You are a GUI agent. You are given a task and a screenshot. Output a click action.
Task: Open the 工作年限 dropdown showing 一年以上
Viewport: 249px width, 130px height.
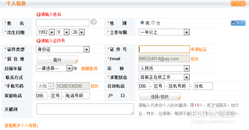(164, 32)
